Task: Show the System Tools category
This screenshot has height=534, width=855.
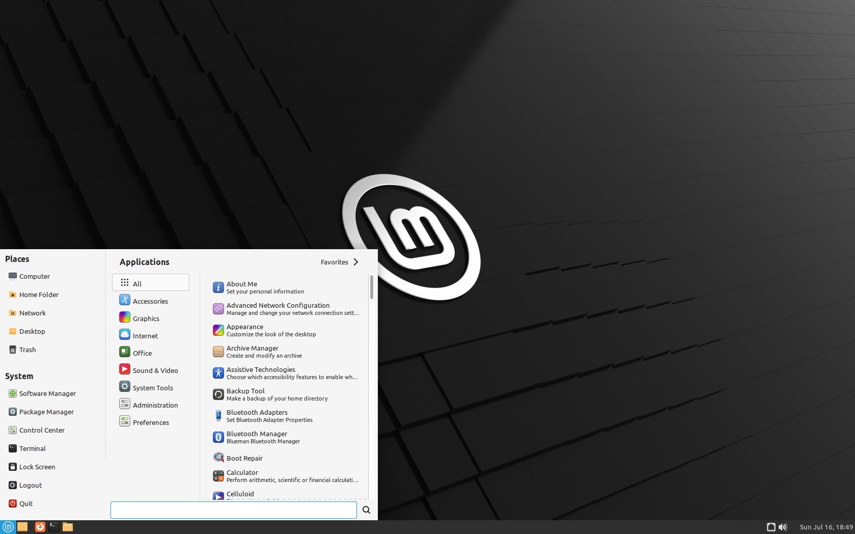Action: coord(151,387)
